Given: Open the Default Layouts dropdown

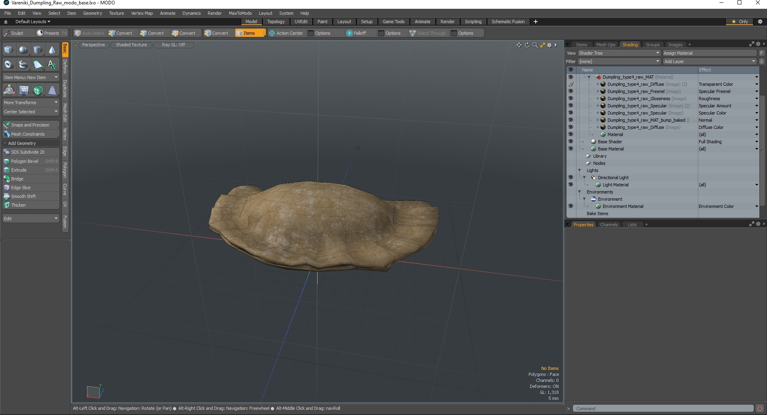Looking at the screenshot, I should [33, 22].
